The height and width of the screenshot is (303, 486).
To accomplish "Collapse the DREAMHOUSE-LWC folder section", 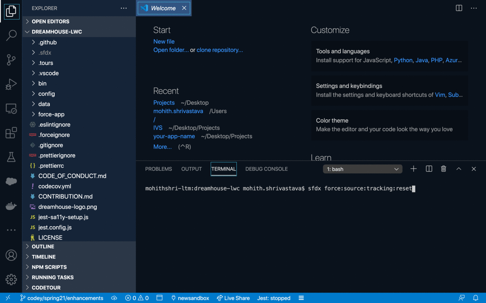I will point(79,32).
